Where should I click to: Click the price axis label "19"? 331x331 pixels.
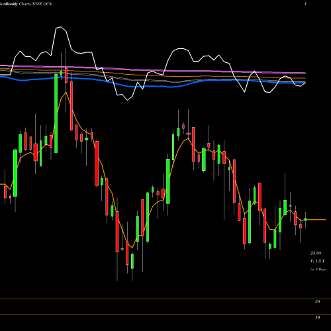coord(317,318)
